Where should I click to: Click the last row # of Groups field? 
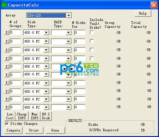tap(15, 107)
